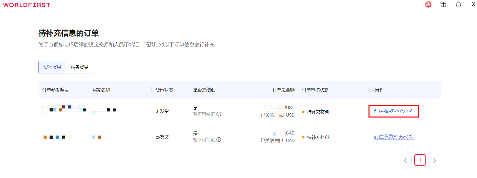Close the pending orders page

click(473, 5)
